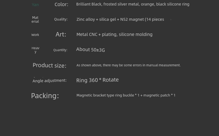Select the "Color:" field label
Viewport: 219px width, 136px height.
61,4
